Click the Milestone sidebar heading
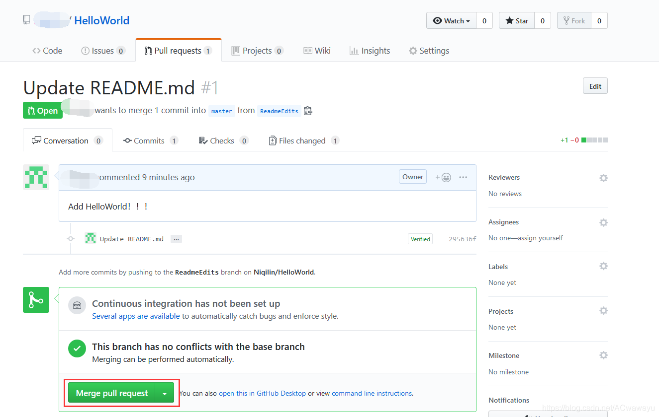 point(504,355)
